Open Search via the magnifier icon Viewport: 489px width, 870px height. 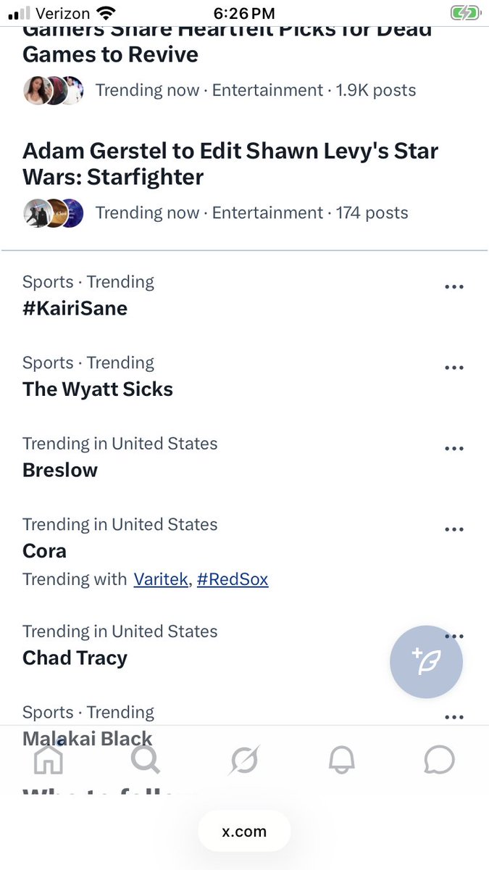coord(145,760)
